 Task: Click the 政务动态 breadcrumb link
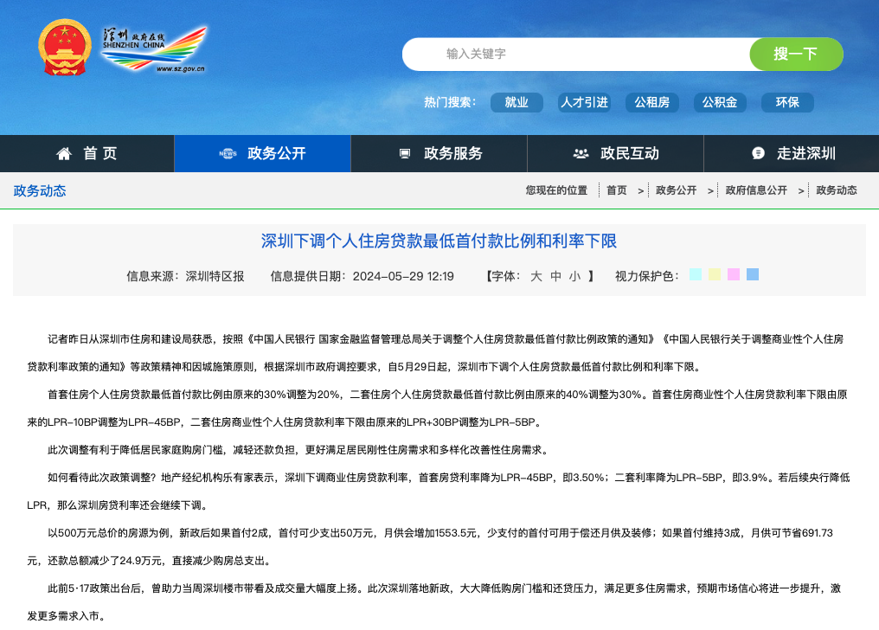tap(837, 190)
